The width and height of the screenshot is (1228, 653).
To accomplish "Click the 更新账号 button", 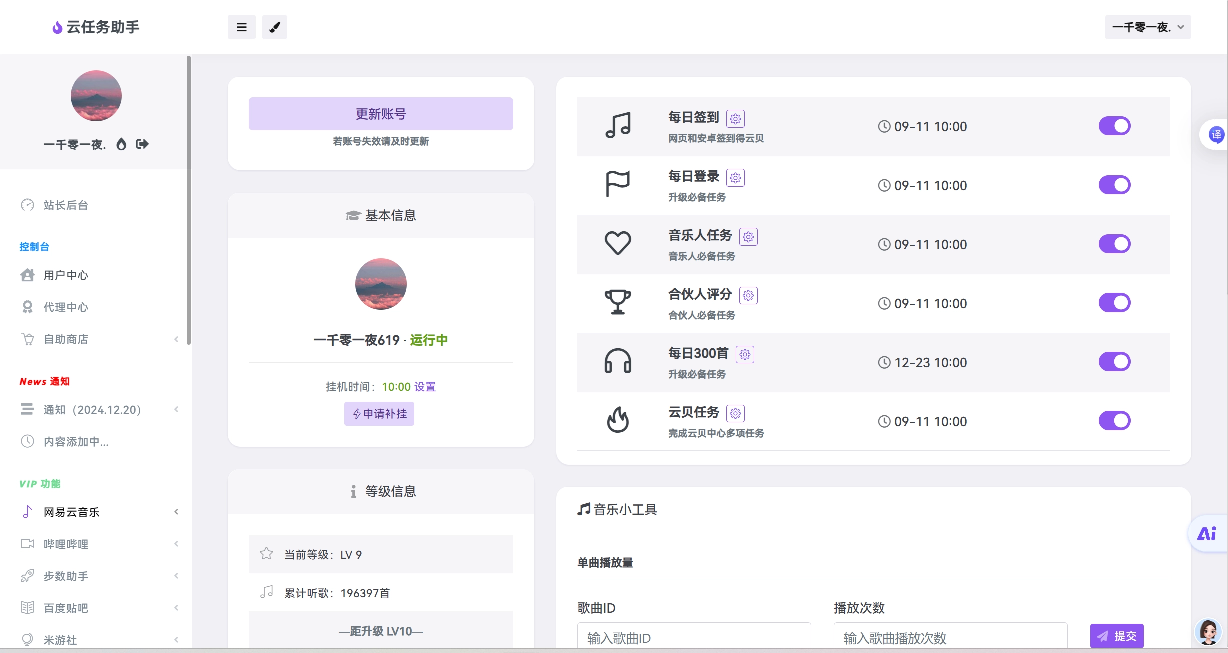I will (x=381, y=113).
